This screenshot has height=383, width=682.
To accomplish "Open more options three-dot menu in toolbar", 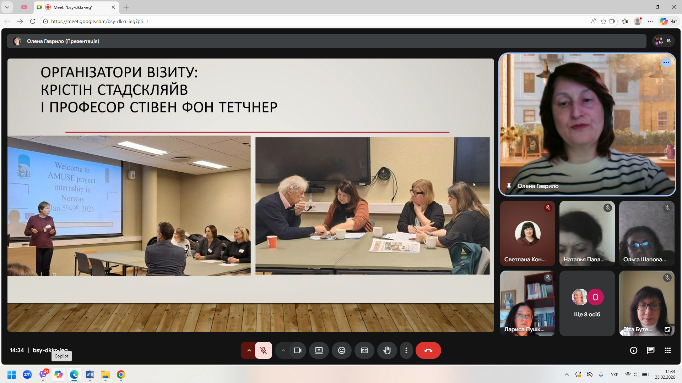I will click(406, 350).
